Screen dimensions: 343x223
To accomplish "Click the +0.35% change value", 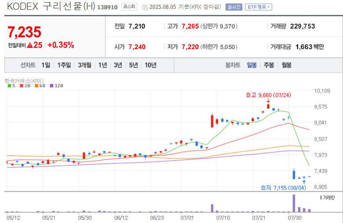I will coord(61,45).
